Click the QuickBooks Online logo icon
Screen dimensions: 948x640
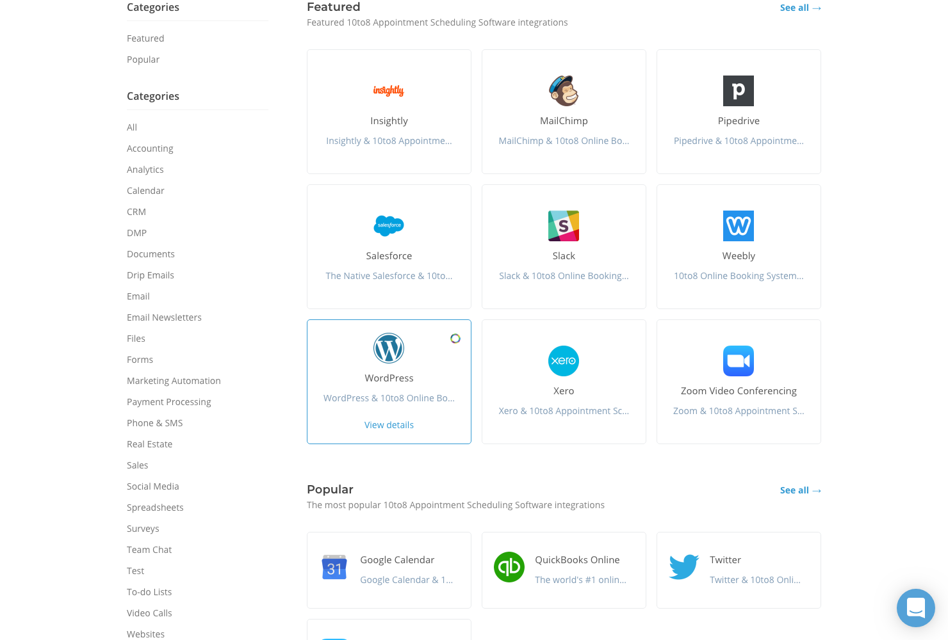coord(509,567)
